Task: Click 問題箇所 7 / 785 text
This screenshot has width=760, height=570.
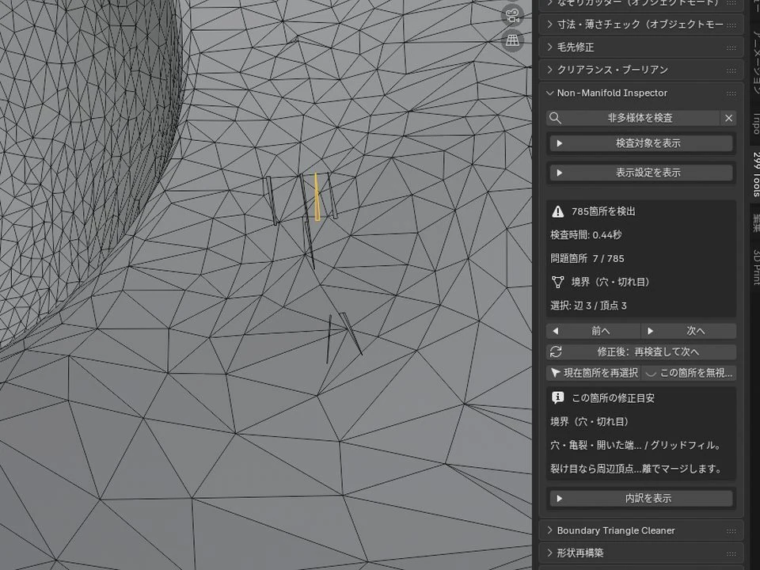Action: 587,259
